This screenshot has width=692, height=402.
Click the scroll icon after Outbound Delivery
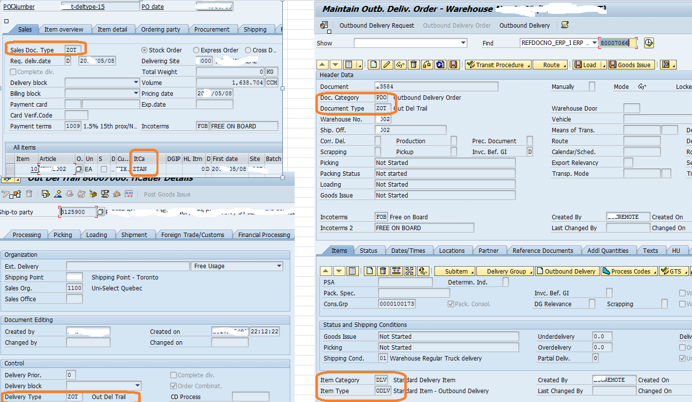tap(565, 25)
